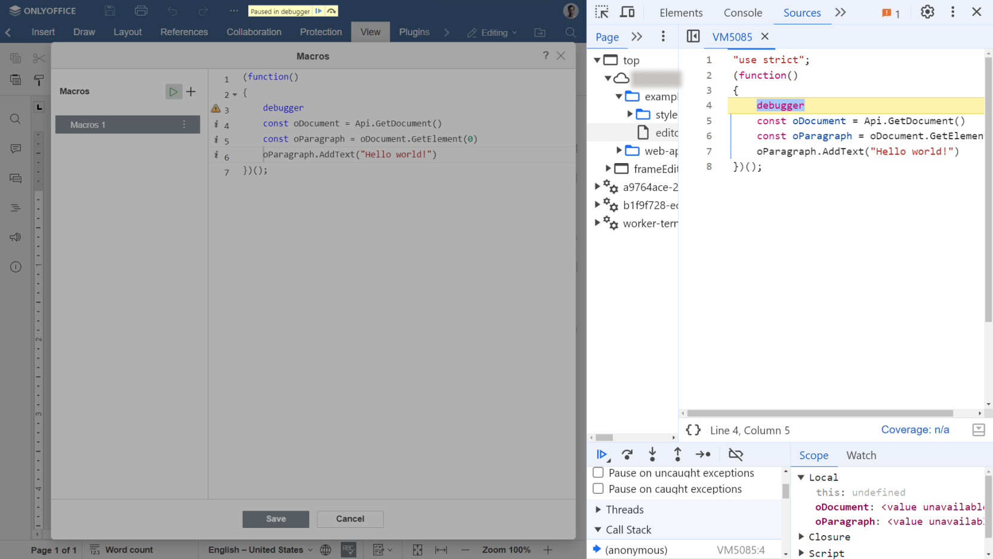Image resolution: width=993 pixels, height=559 pixels.
Task: Open DevTools settings gear
Action: tap(927, 12)
